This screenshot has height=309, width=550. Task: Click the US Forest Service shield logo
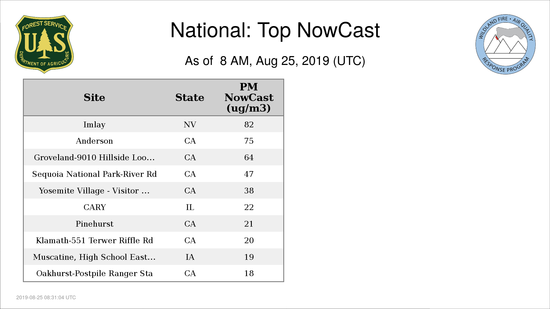pos(44,44)
